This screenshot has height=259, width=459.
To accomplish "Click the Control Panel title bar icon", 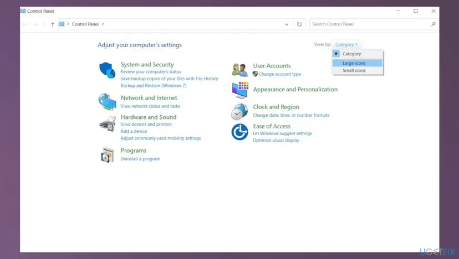I will click(23, 11).
